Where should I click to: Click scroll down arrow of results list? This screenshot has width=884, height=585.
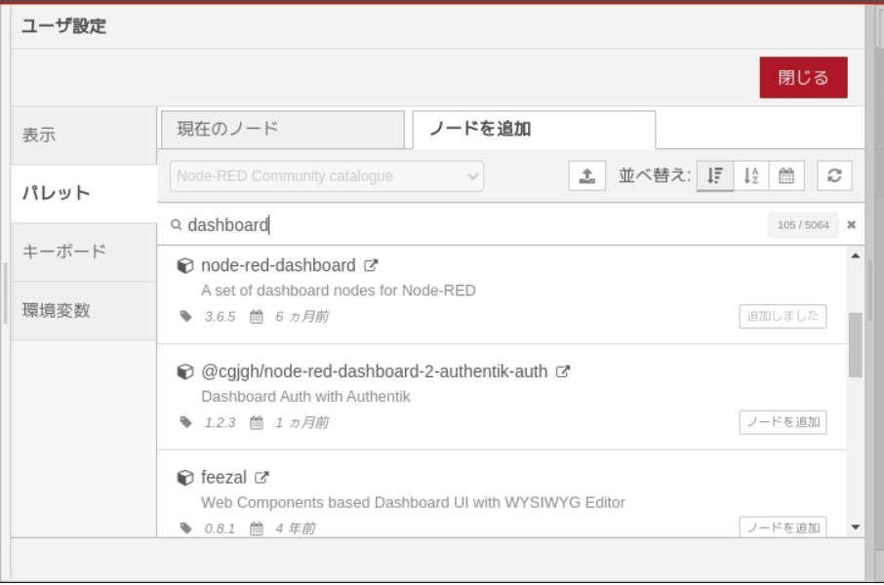point(856,526)
